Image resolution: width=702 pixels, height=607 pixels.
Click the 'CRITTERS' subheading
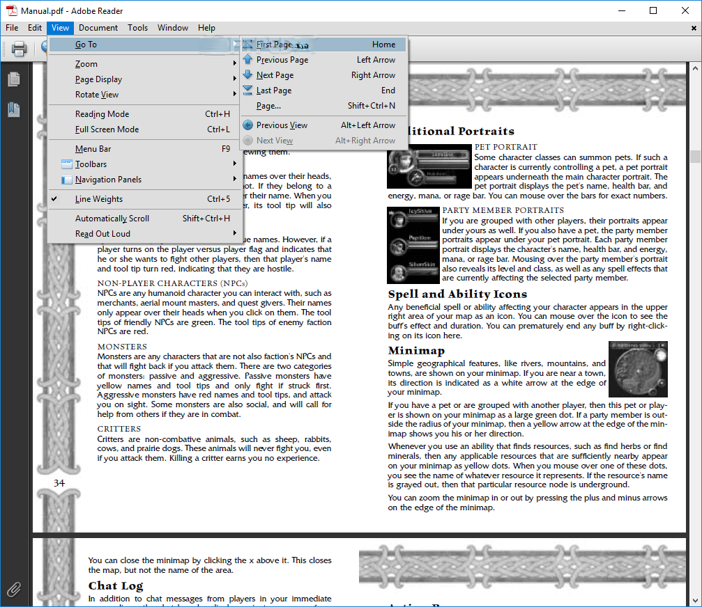pyautogui.click(x=119, y=429)
